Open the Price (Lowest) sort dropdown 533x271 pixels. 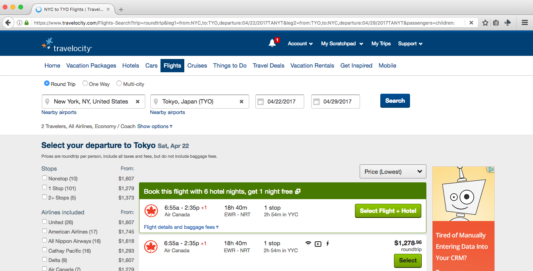(x=393, y=171)
